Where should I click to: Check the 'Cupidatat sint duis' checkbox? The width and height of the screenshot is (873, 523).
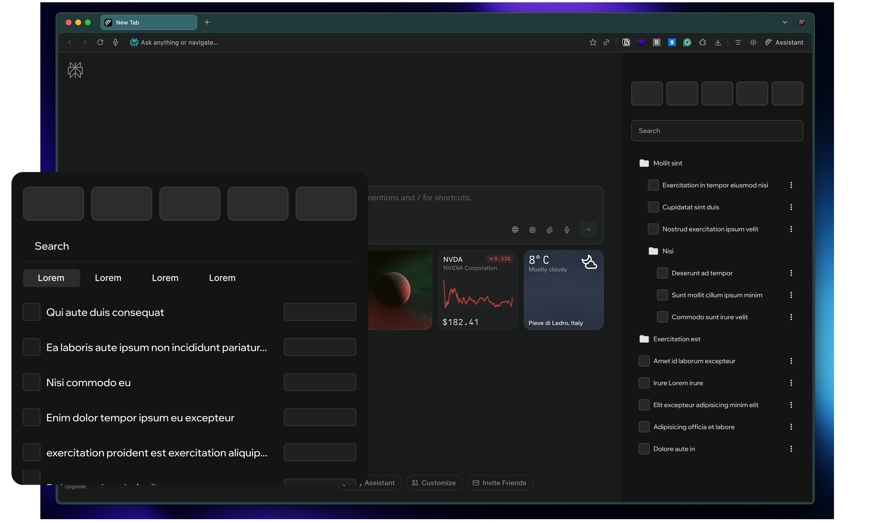coord(653,207)
